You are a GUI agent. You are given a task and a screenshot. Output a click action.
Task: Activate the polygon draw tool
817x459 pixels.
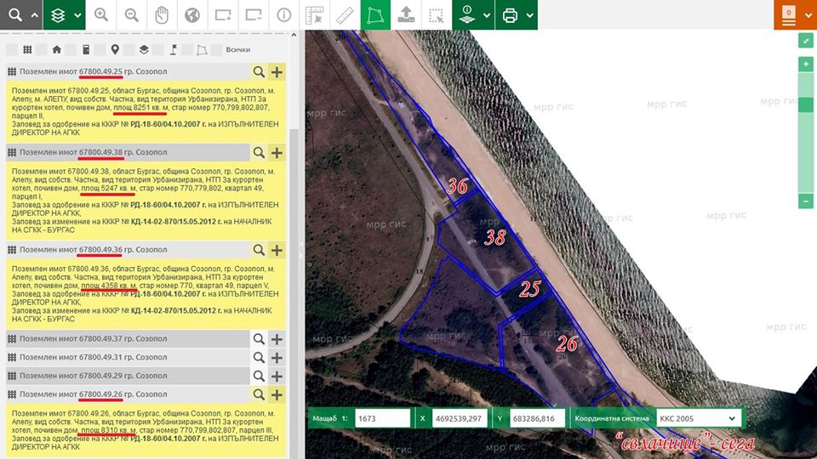pyautogui.click(x=374, y=15)
